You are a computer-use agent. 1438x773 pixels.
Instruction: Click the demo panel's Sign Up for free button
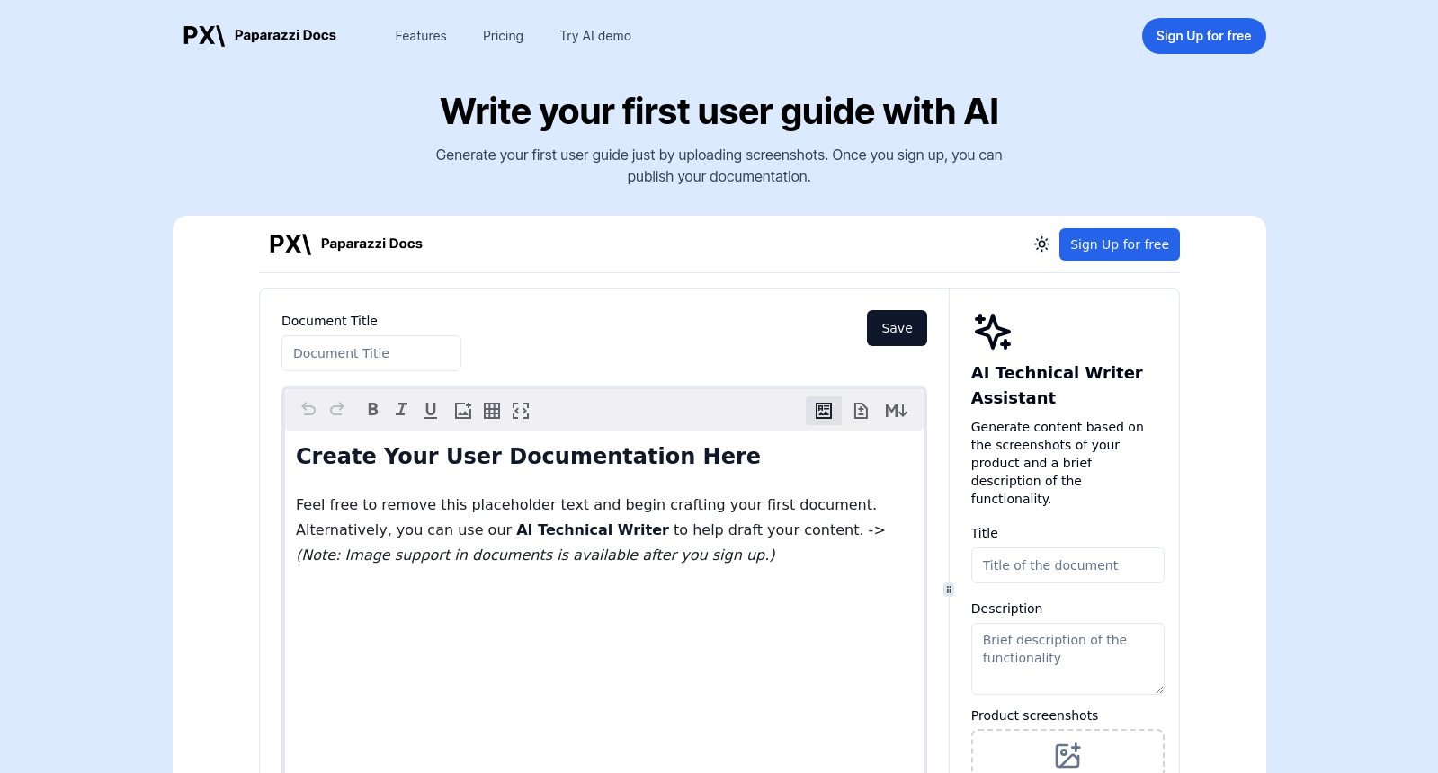click(x=1120, y=244)
